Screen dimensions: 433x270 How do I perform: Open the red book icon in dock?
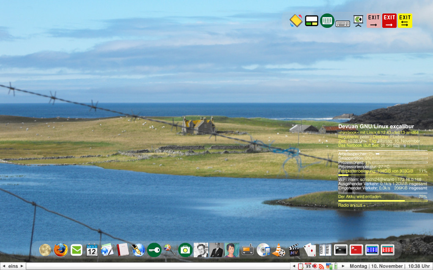point(123,250)
